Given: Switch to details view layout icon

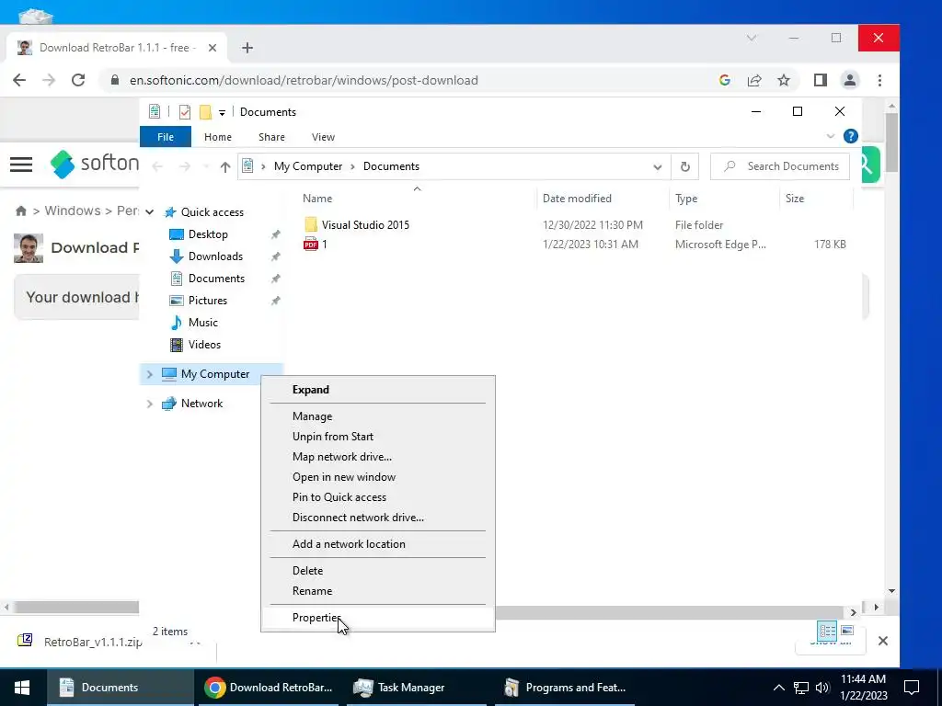Looking at the screenshot, I should pyautogui.click(x=827, y=631).
